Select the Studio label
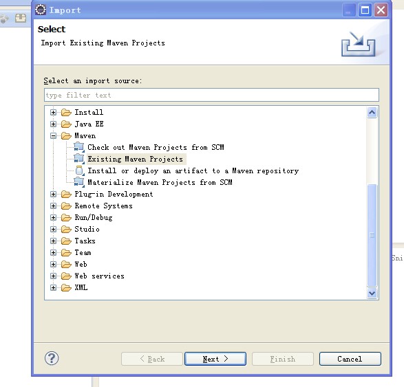 click(x=87, y=230)
